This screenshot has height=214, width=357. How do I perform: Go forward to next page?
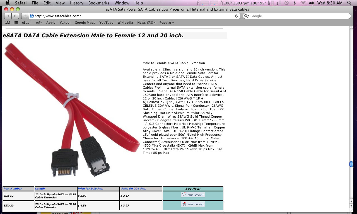tap(15, 16)
